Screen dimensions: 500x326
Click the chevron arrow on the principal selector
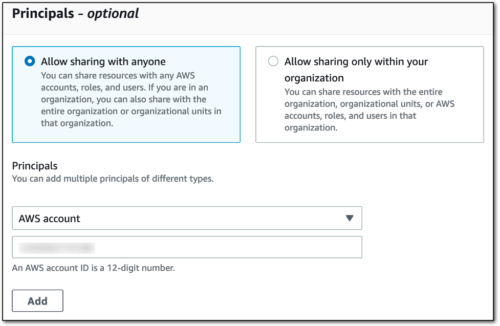351,218
